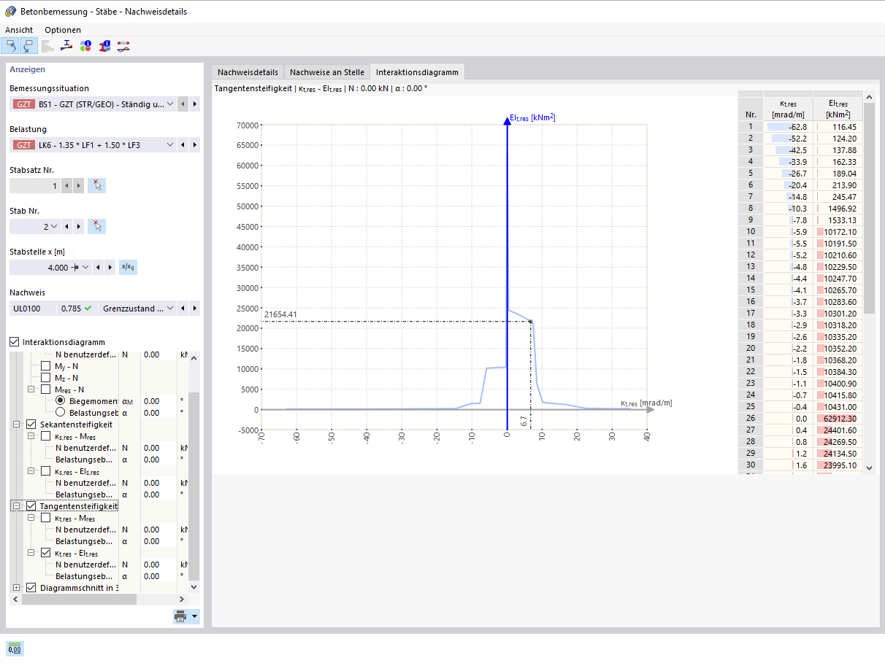Click the pick-in-graphic icon next to Stab Nr.
Viewport: 885px width, 663px height.
pos(96,227)
